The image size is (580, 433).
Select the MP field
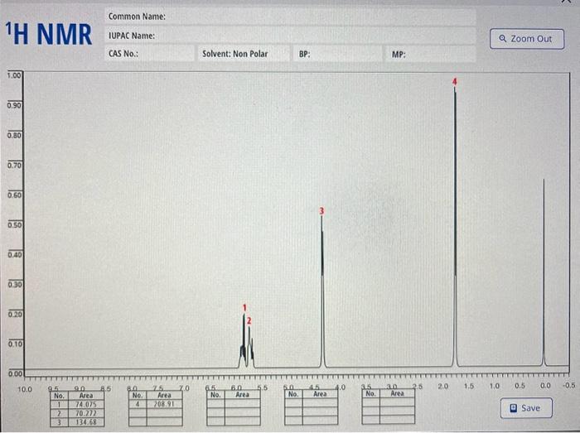pos(431,54)
